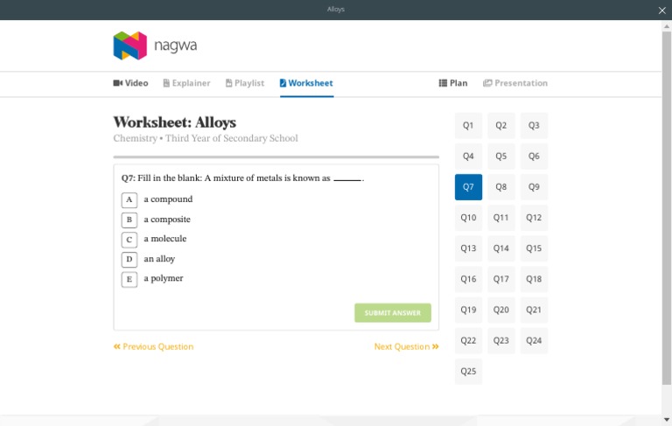Choose answer A, a compound
This screenshot has height=426, width=672.
tap(129, 199)
